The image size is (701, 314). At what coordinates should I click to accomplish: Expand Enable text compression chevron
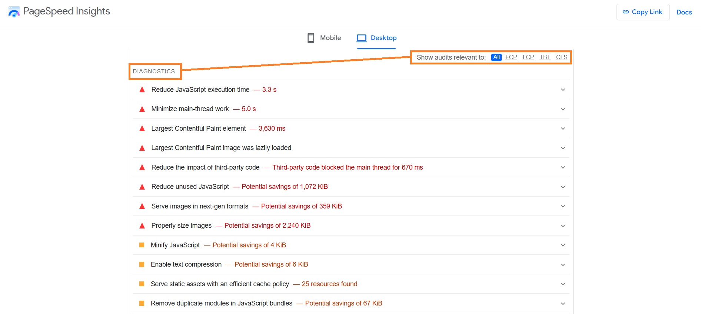pos(563,265)
